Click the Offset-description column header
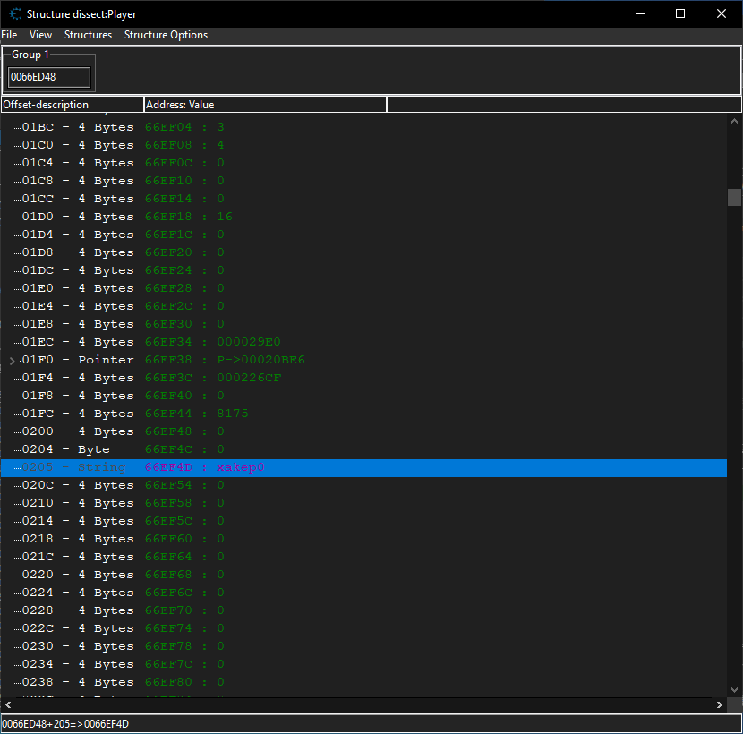 coord(72,105)
